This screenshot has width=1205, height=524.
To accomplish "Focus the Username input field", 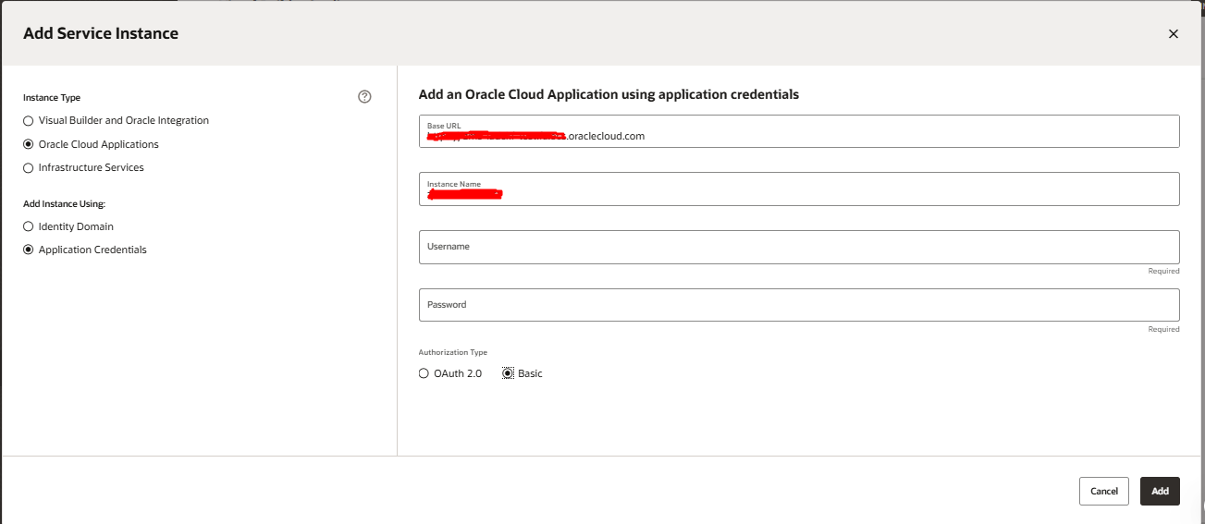I will point(799,247).
